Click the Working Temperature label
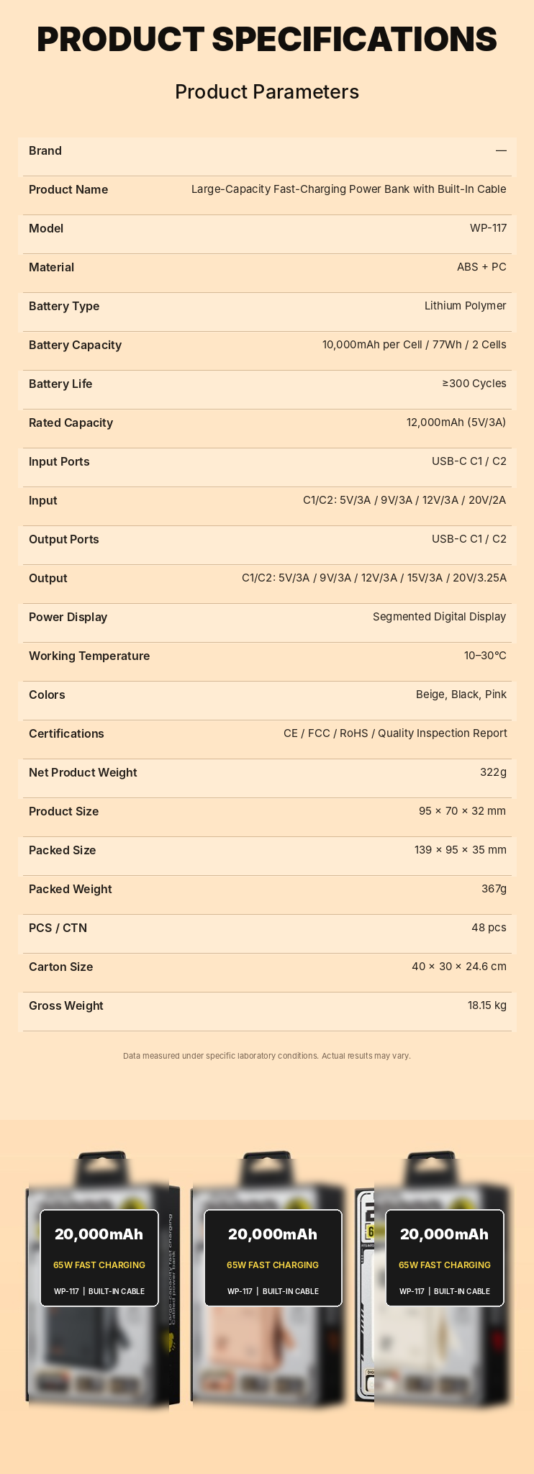The image size is (534, 1474). click(89, 656)
